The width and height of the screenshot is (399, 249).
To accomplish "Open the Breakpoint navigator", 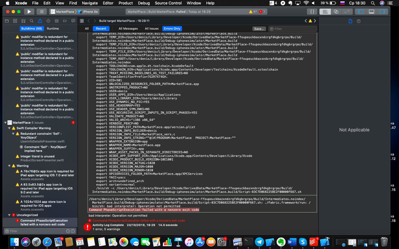I will pyautogui.click(x=65, y=21).
